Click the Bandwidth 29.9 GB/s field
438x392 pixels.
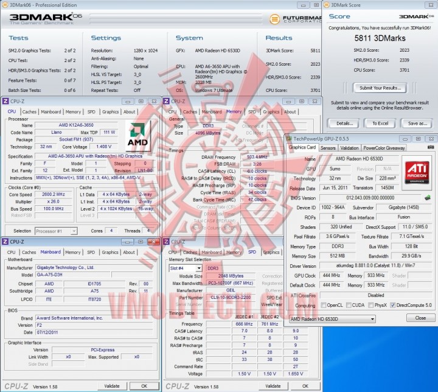[411, 256]
